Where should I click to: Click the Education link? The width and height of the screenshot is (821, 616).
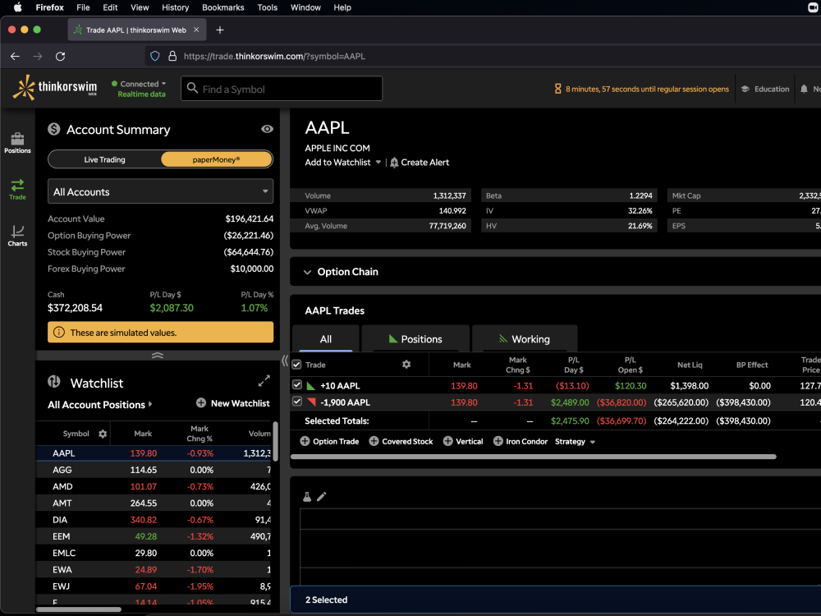771,89
